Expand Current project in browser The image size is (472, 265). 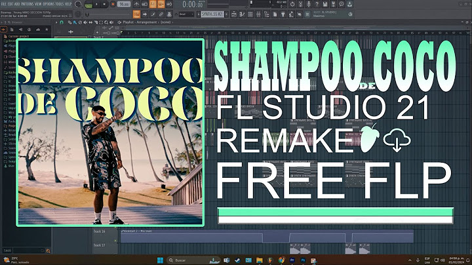17,37
